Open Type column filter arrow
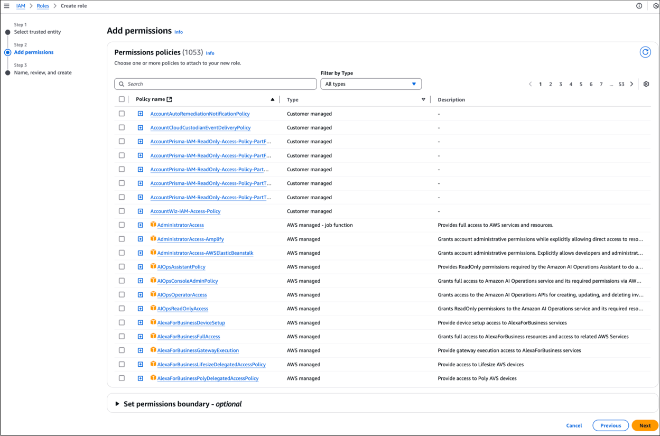The width and height of the screenshot is (660, 436). [x=423, y=99]
